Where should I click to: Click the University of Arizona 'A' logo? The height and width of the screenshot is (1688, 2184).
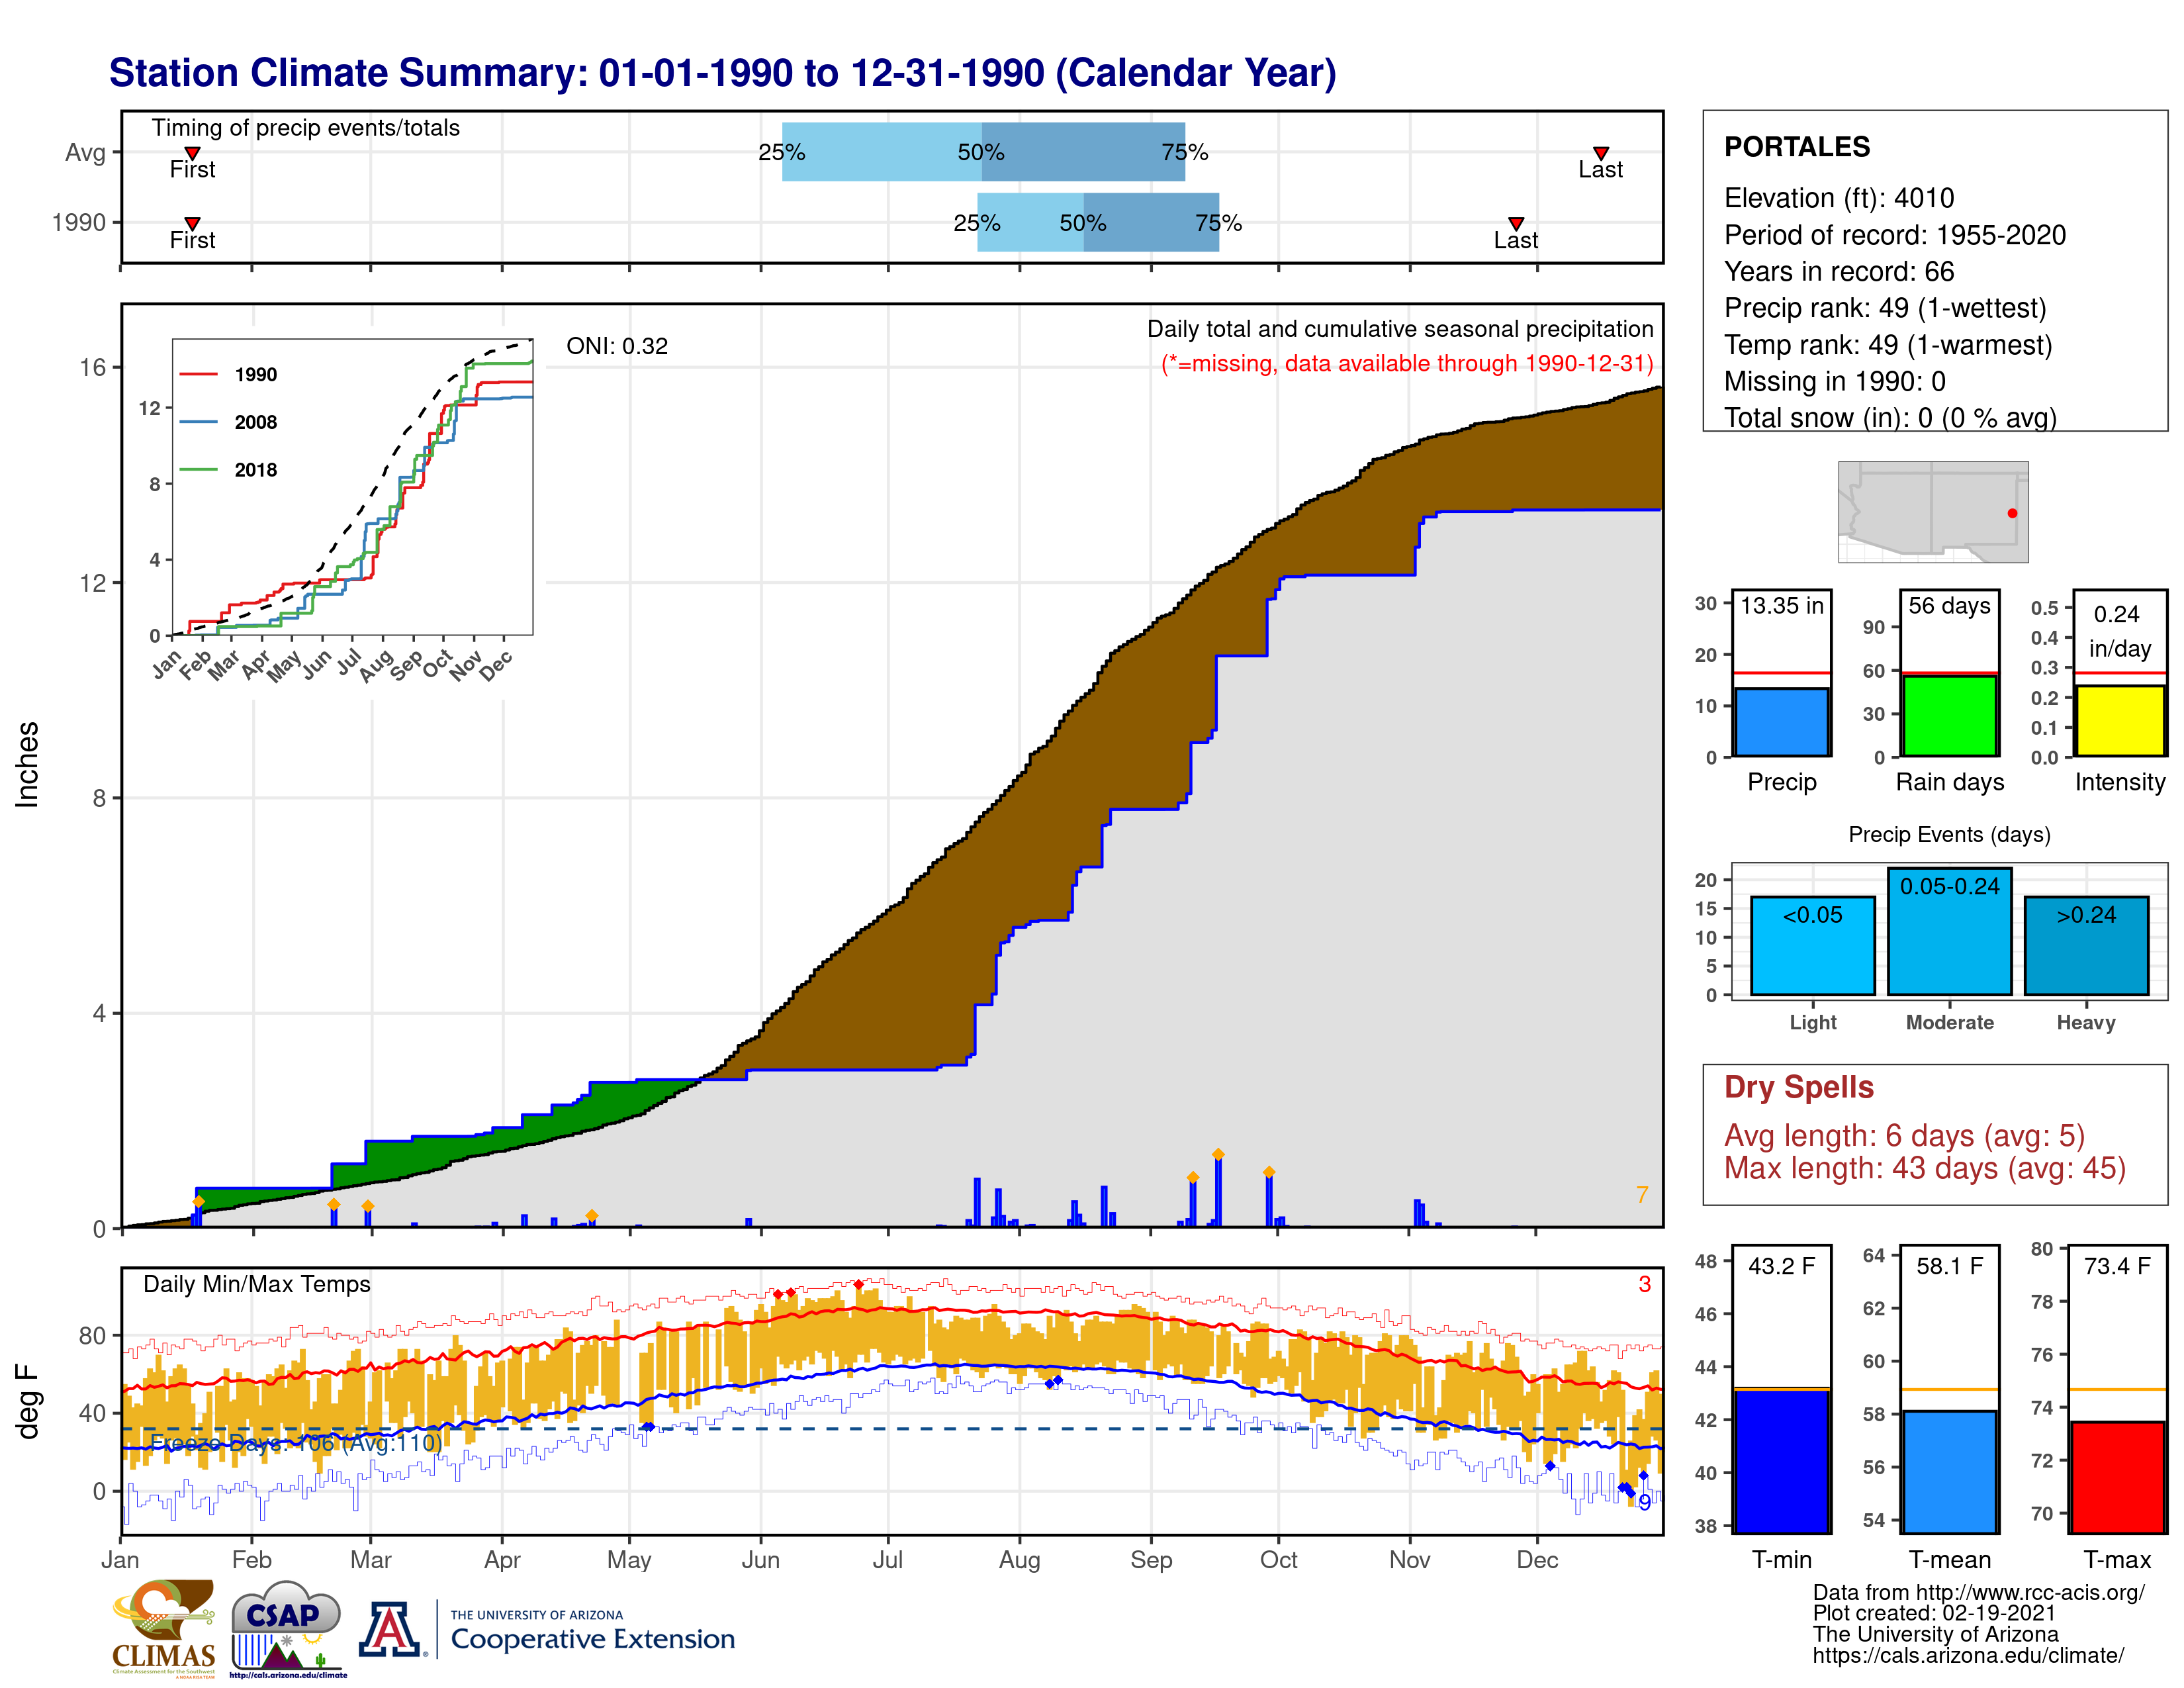tap(392, 1630)
